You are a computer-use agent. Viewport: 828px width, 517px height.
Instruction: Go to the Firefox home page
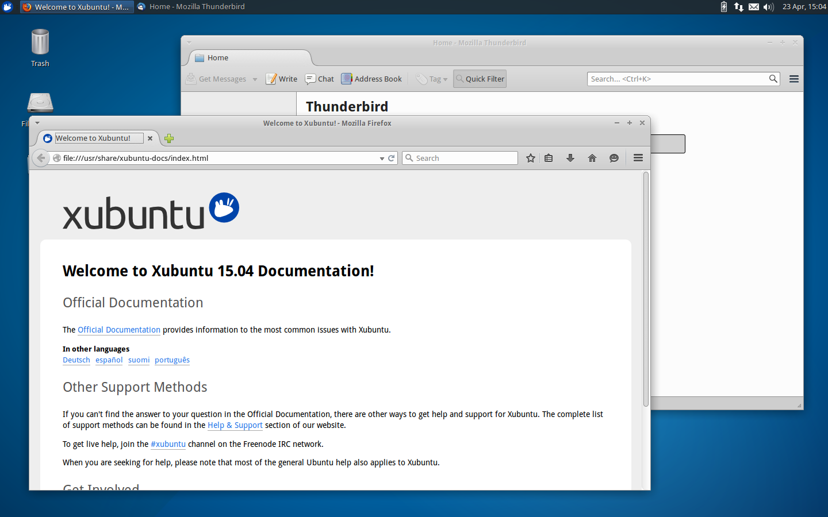click(x=592, y=157)
